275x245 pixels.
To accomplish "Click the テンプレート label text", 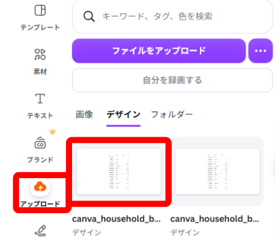I will [x=40, y=27].
